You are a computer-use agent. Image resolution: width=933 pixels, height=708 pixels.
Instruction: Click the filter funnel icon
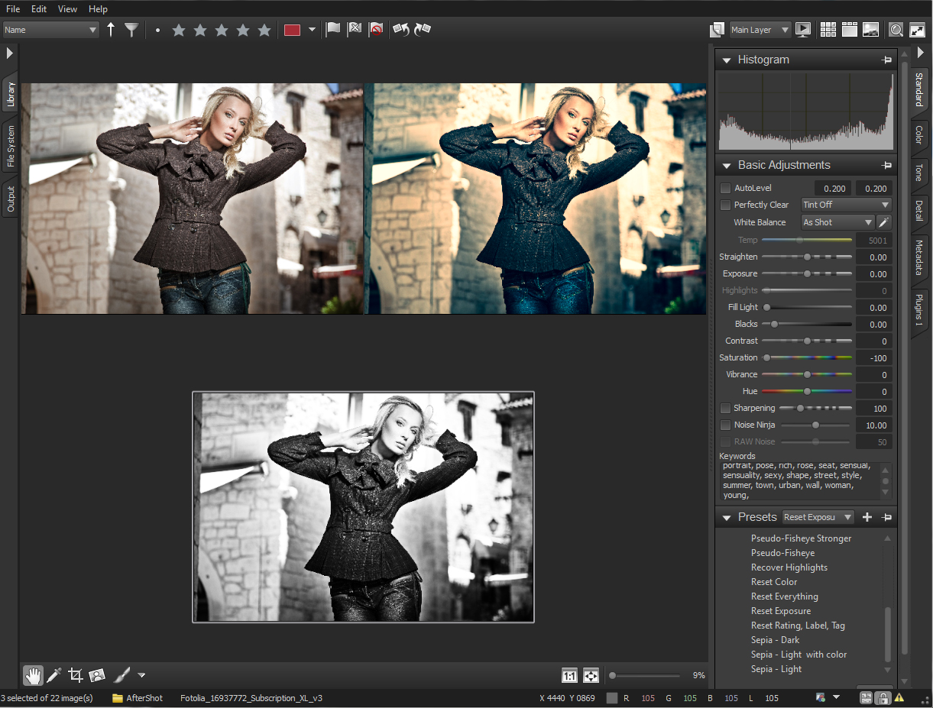[x=132, y=30]
